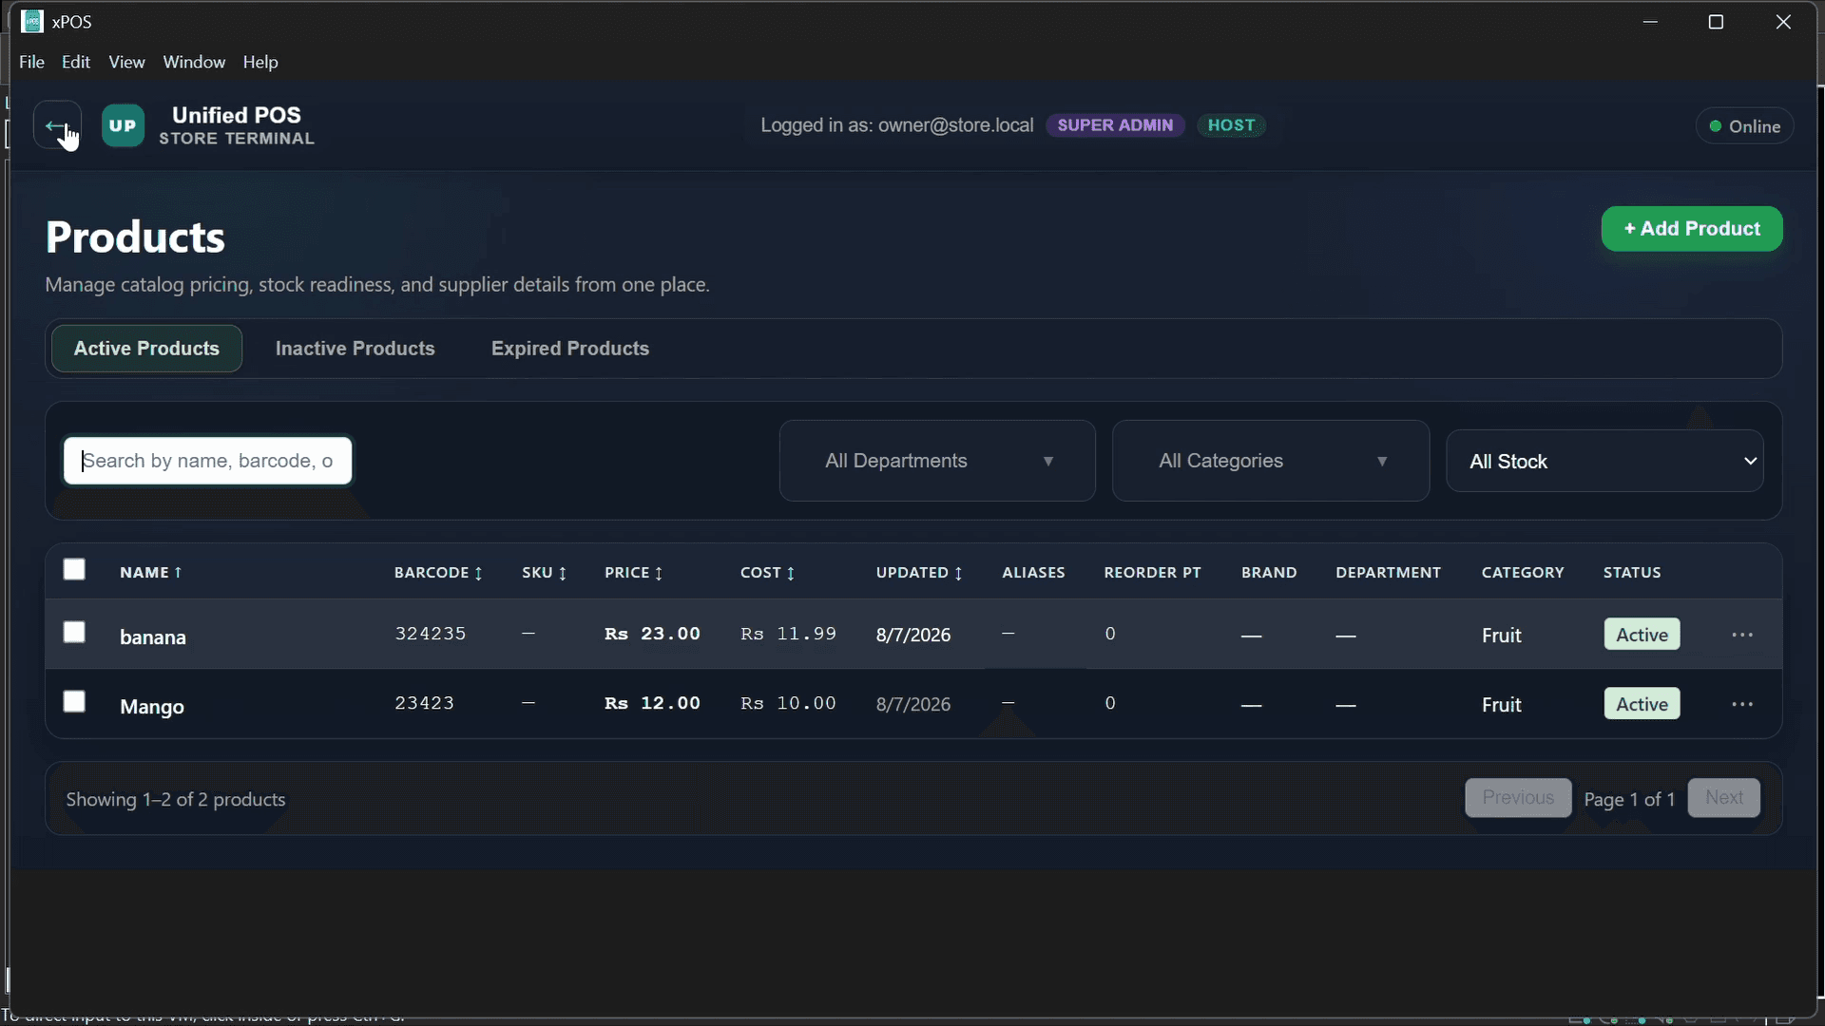Image resolution: width=1825 pixels, height=1026 pixels.
Task: Check the banana row checkbox
Action: [x=74, y=632]
